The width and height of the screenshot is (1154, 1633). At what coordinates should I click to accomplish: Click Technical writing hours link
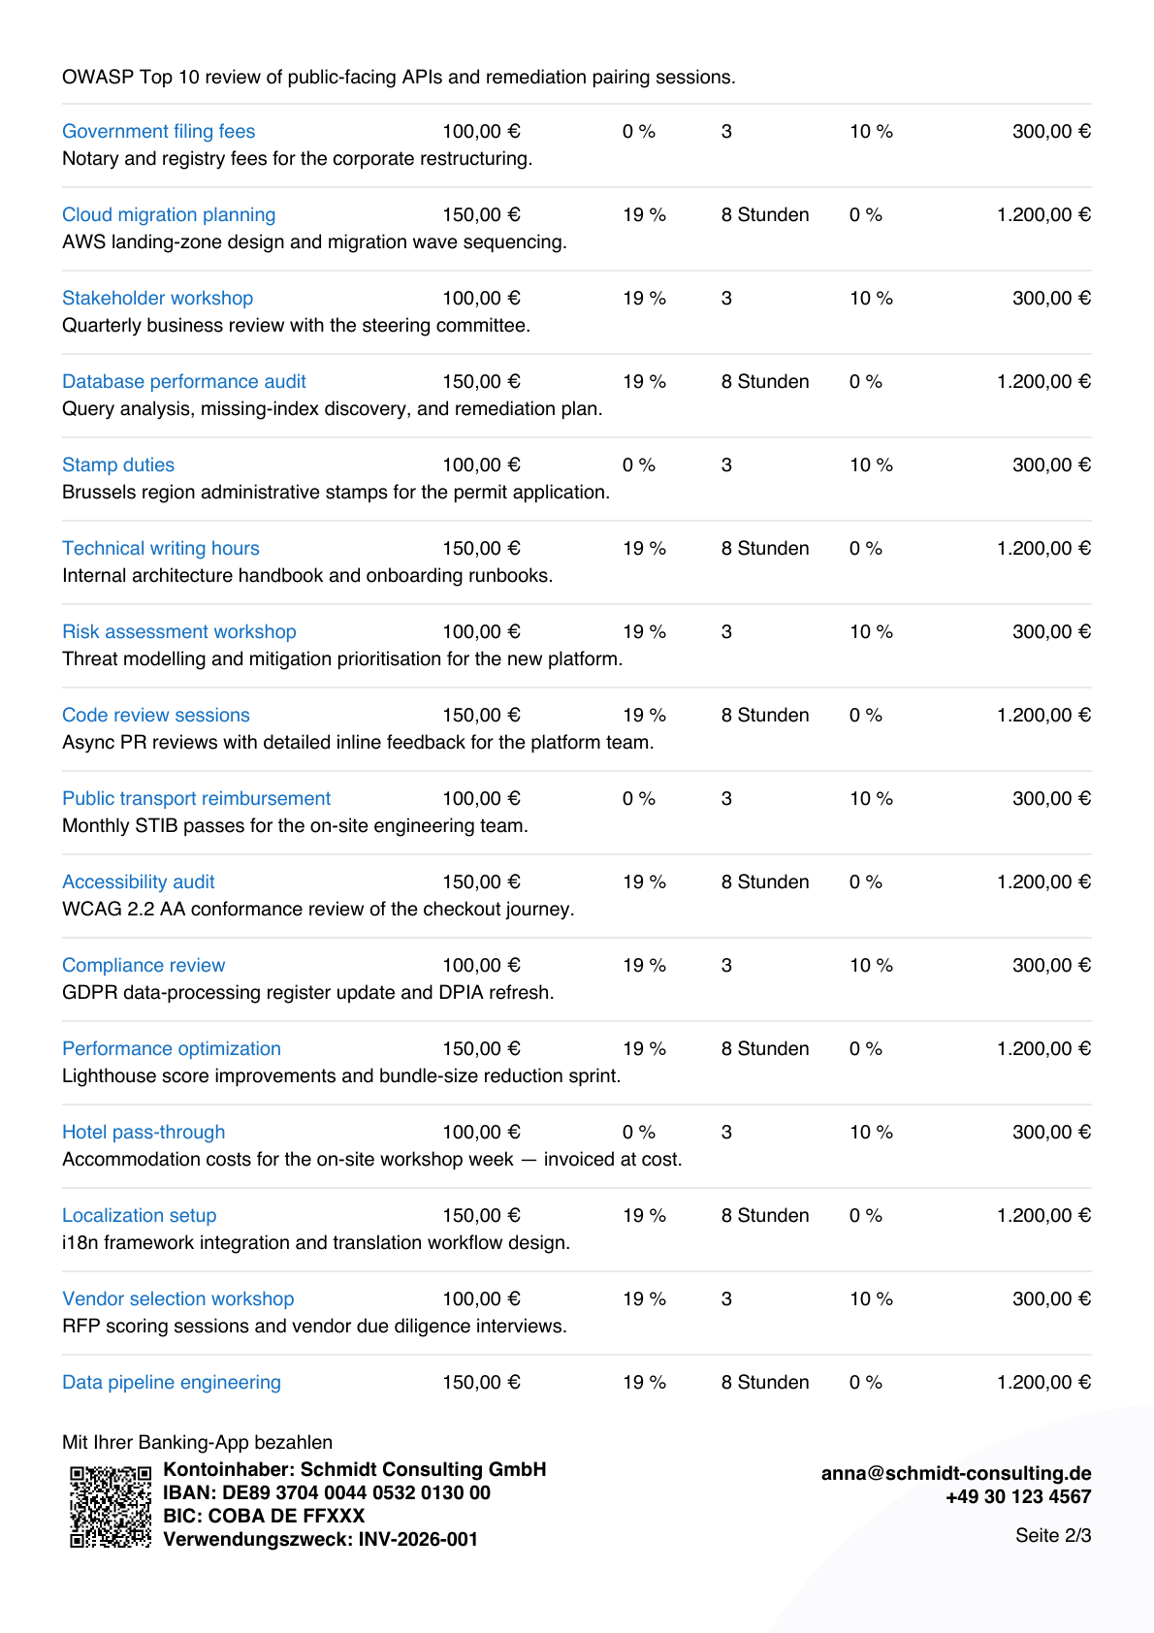click(x=161, y=548)
